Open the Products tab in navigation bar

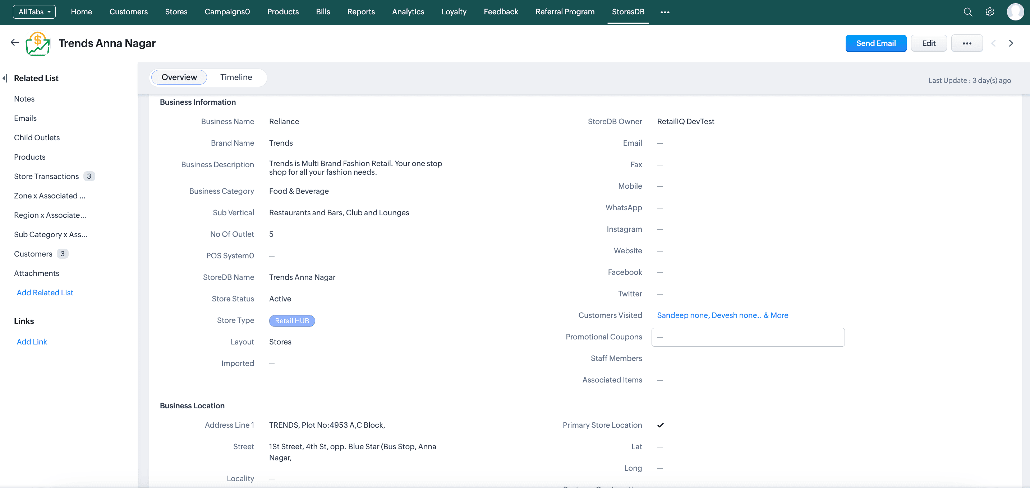pos(283,11)
